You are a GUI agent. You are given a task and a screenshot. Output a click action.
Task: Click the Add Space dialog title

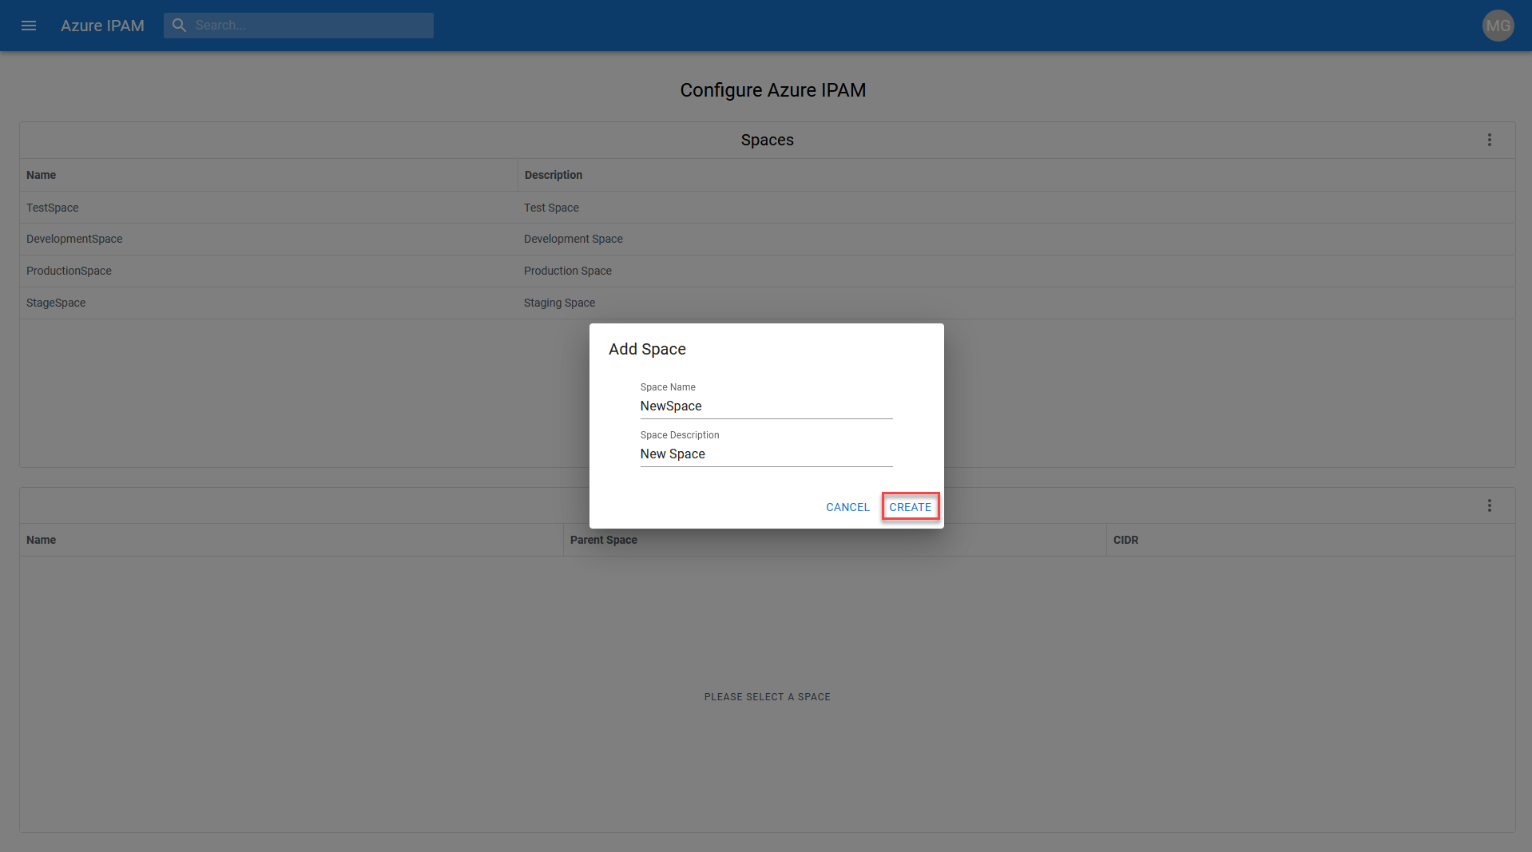(x=647, y=349)
